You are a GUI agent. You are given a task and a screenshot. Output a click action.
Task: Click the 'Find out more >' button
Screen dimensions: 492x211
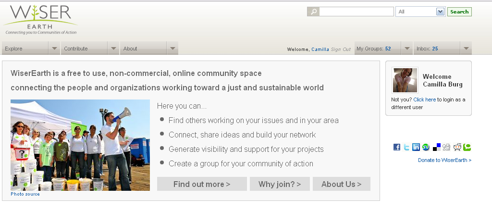pos(202,184)
